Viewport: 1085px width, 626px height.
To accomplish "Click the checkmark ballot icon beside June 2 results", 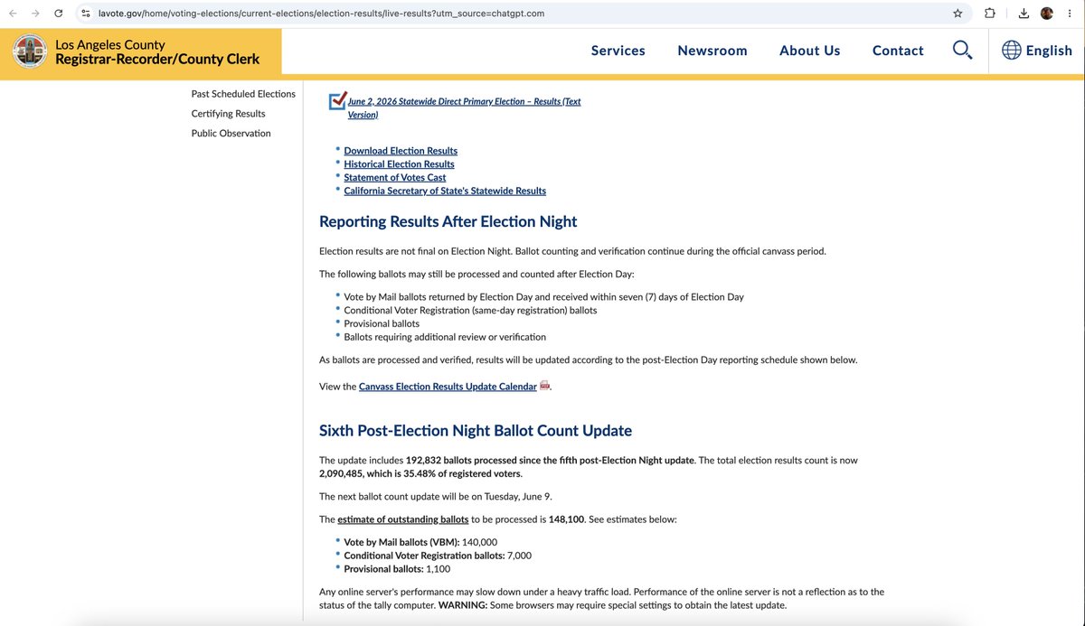I will [337, 101].
